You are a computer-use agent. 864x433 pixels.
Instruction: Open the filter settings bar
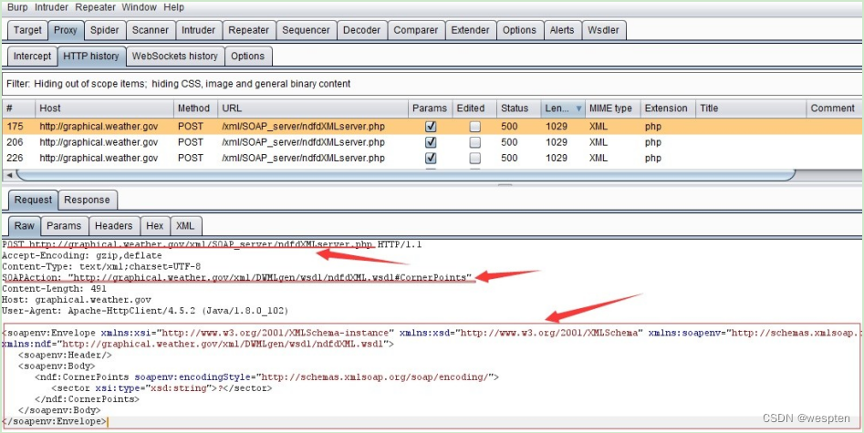[x=432, y=84]
